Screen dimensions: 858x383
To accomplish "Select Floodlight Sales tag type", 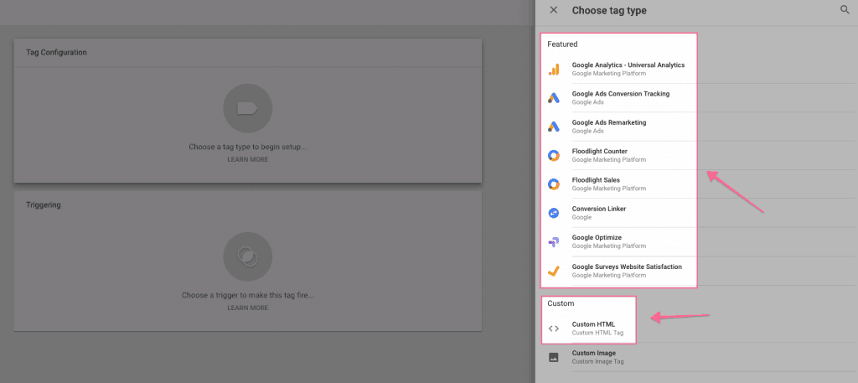I will (694, 184).
